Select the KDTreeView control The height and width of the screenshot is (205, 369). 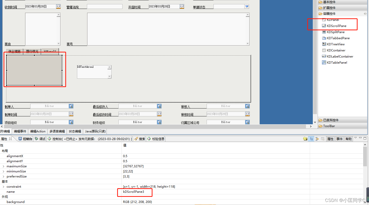pos(333,44)
